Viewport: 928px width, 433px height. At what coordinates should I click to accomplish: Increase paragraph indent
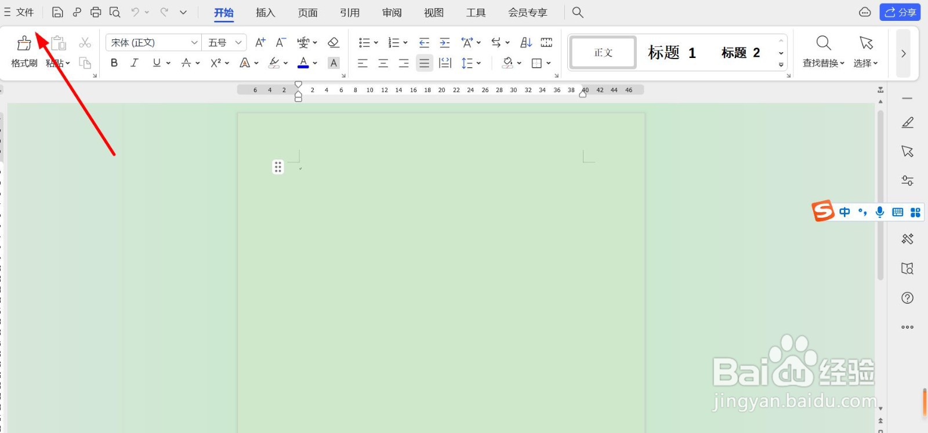444,42
